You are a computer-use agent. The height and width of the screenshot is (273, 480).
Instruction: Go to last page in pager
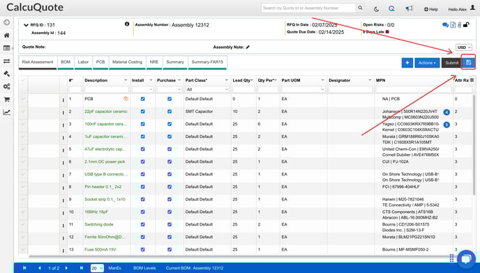click(x=82, y=268)
